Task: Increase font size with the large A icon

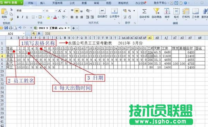Action: click(60, 11)
